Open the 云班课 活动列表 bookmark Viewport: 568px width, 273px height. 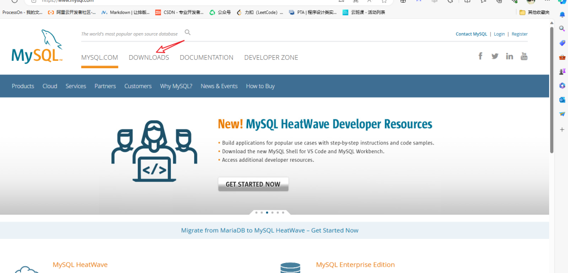(x=364, y=12)
